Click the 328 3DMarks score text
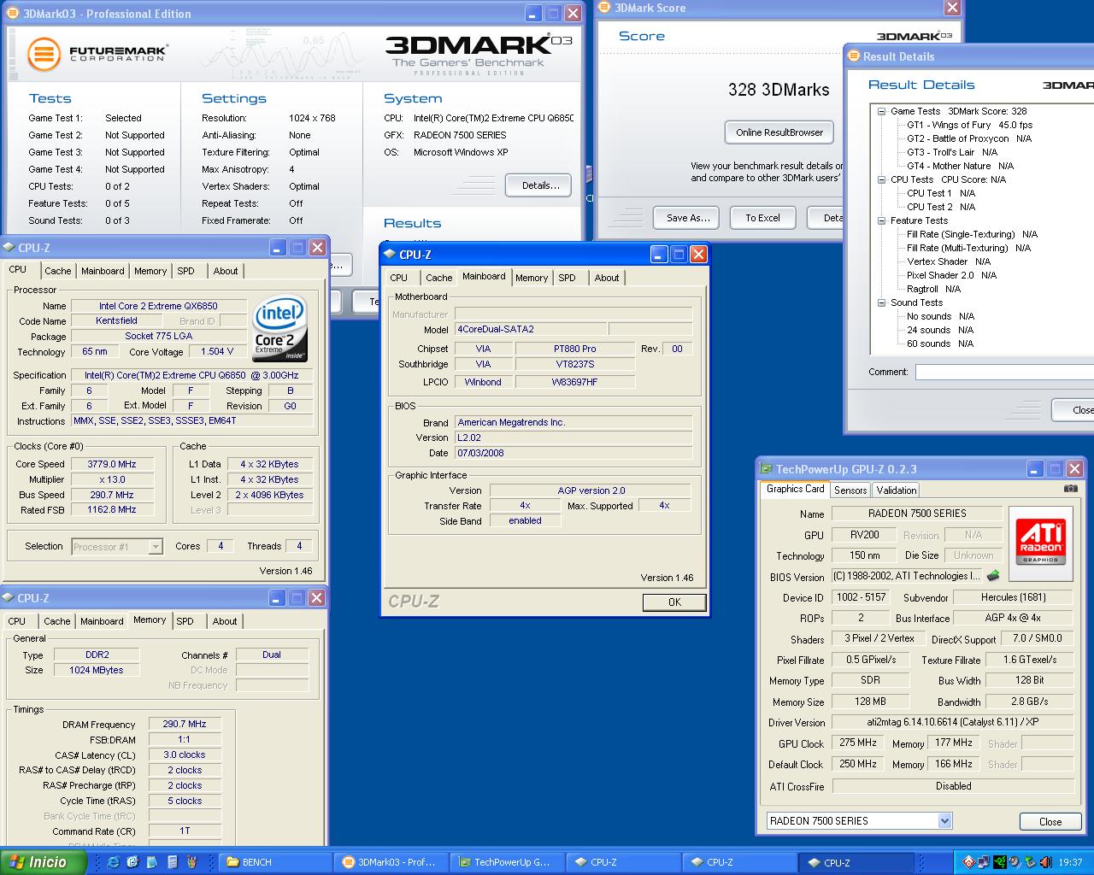This screenshot has width=1094, height=875. pyautogui.click(x=779, y=90)
